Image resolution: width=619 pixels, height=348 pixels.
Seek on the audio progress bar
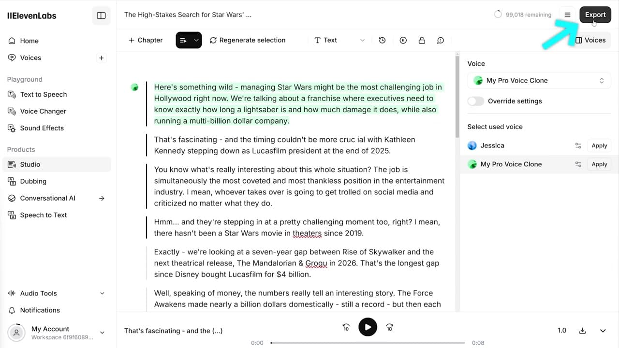click(x=368, y=343)
